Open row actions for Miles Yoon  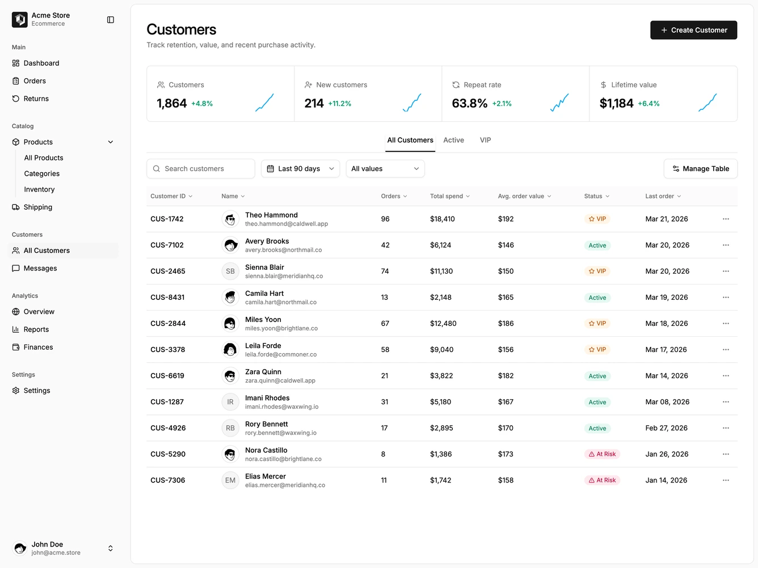tap(726, 323)
